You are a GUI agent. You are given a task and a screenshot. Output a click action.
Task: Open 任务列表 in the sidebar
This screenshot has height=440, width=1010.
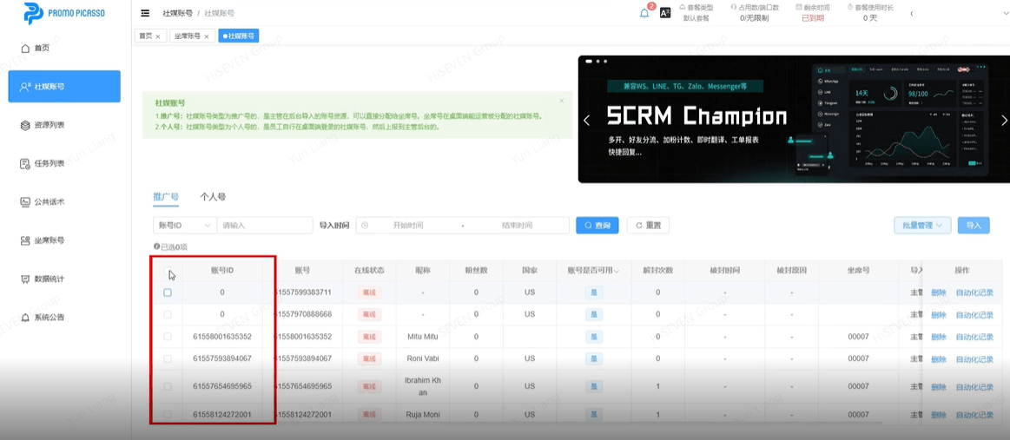pos(49,163)
